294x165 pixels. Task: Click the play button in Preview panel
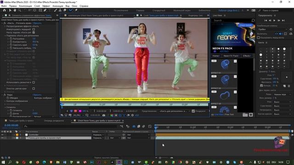coord(274,20)
